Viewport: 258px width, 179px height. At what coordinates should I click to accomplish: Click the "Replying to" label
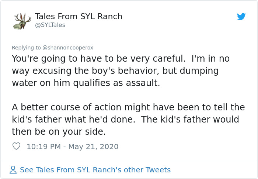click(26, 47)
